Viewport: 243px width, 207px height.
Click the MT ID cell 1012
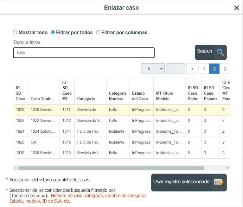pyautogui.click(x=67, y=121)
